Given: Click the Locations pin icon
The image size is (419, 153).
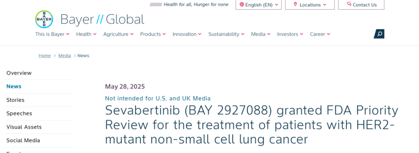Looking at the screenshot, I should click(x=295, y=4).
